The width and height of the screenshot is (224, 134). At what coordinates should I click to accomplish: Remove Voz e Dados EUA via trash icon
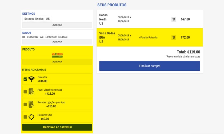point(174,37)
